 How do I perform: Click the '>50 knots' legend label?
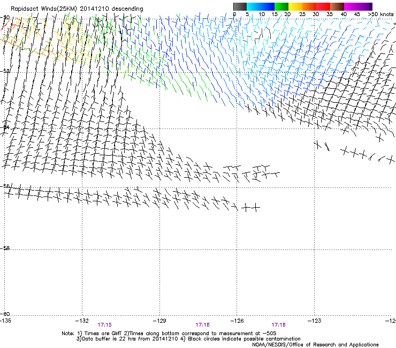[x=380, y=14]
